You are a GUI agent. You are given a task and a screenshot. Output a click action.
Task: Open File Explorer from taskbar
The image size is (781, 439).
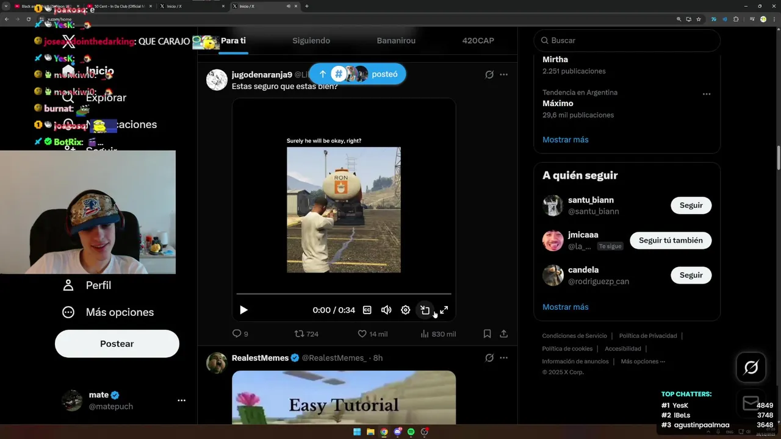tap(370, 432)
